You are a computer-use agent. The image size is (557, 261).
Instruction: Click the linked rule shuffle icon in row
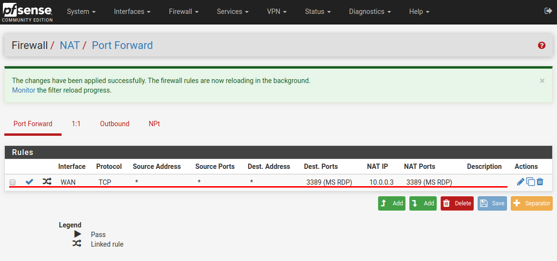click(47, 182)
